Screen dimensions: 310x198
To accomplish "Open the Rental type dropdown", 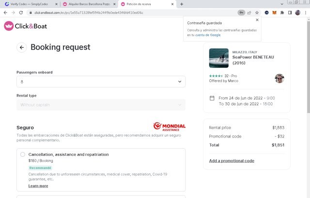I will [x=101, y=105].
